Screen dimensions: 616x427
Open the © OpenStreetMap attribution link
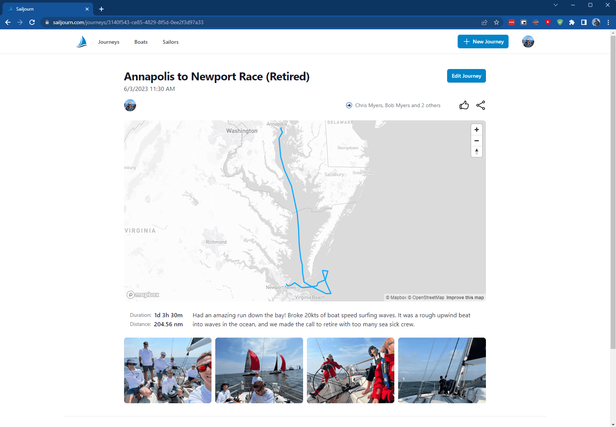(x=426, y=298)
